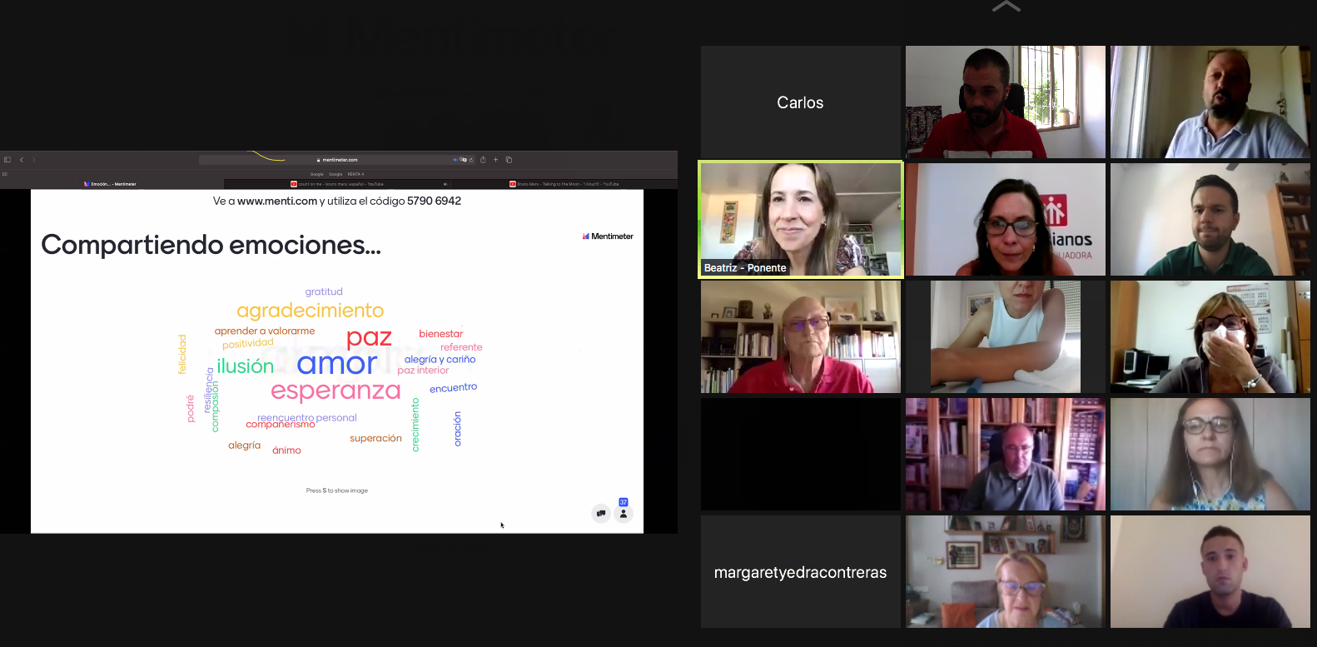Select Carlos participant tile

pyautogui.click(x=800, y=102)
